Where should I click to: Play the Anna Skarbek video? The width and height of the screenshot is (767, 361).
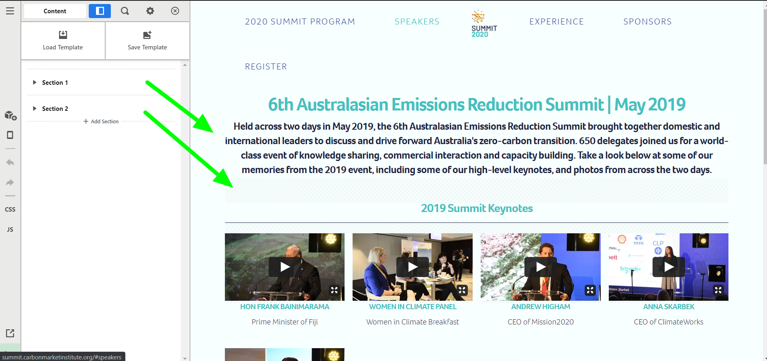click(669, 267)
